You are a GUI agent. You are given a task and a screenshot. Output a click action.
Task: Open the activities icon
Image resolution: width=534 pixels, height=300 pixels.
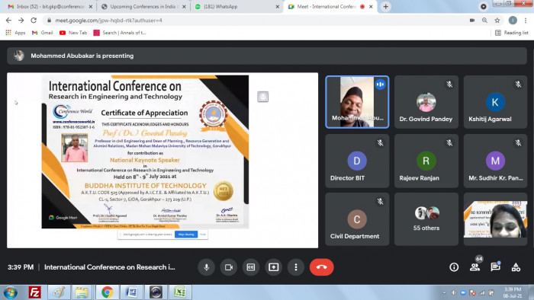click(x=516, y=267)
